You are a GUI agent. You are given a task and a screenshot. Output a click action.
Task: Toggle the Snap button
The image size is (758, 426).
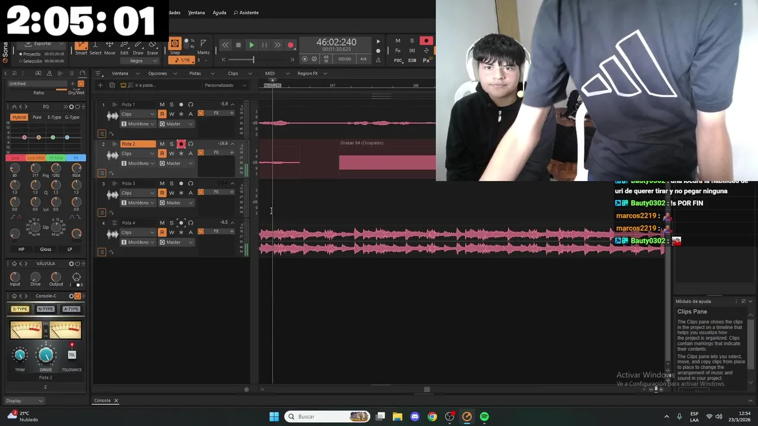175,44
